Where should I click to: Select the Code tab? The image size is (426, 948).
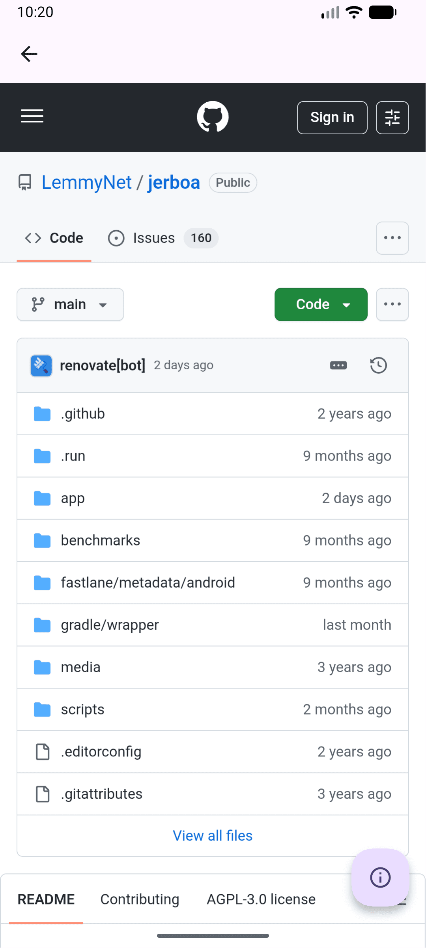tap(54, 238)
